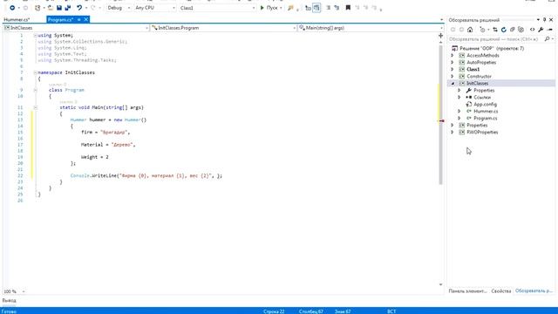Click the Material = "Дерево" code line
Screen dimensions: 558x314
point(108,145)
